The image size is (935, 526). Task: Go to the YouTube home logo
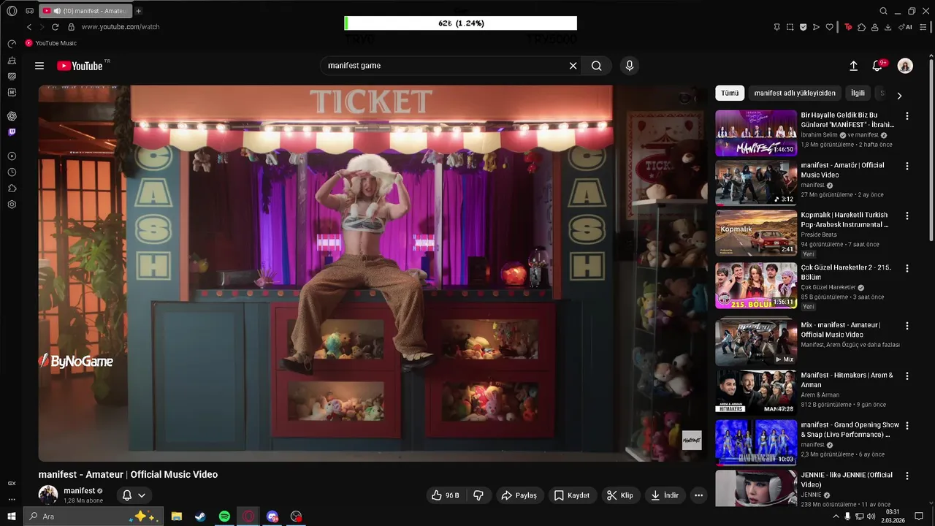click(80, 66)
